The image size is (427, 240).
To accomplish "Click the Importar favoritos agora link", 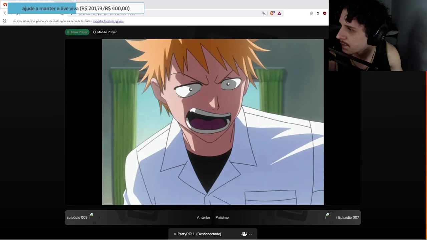I will point(108,21).
